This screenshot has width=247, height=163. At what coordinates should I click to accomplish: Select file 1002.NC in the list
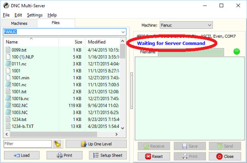click(x=19, y=105)
